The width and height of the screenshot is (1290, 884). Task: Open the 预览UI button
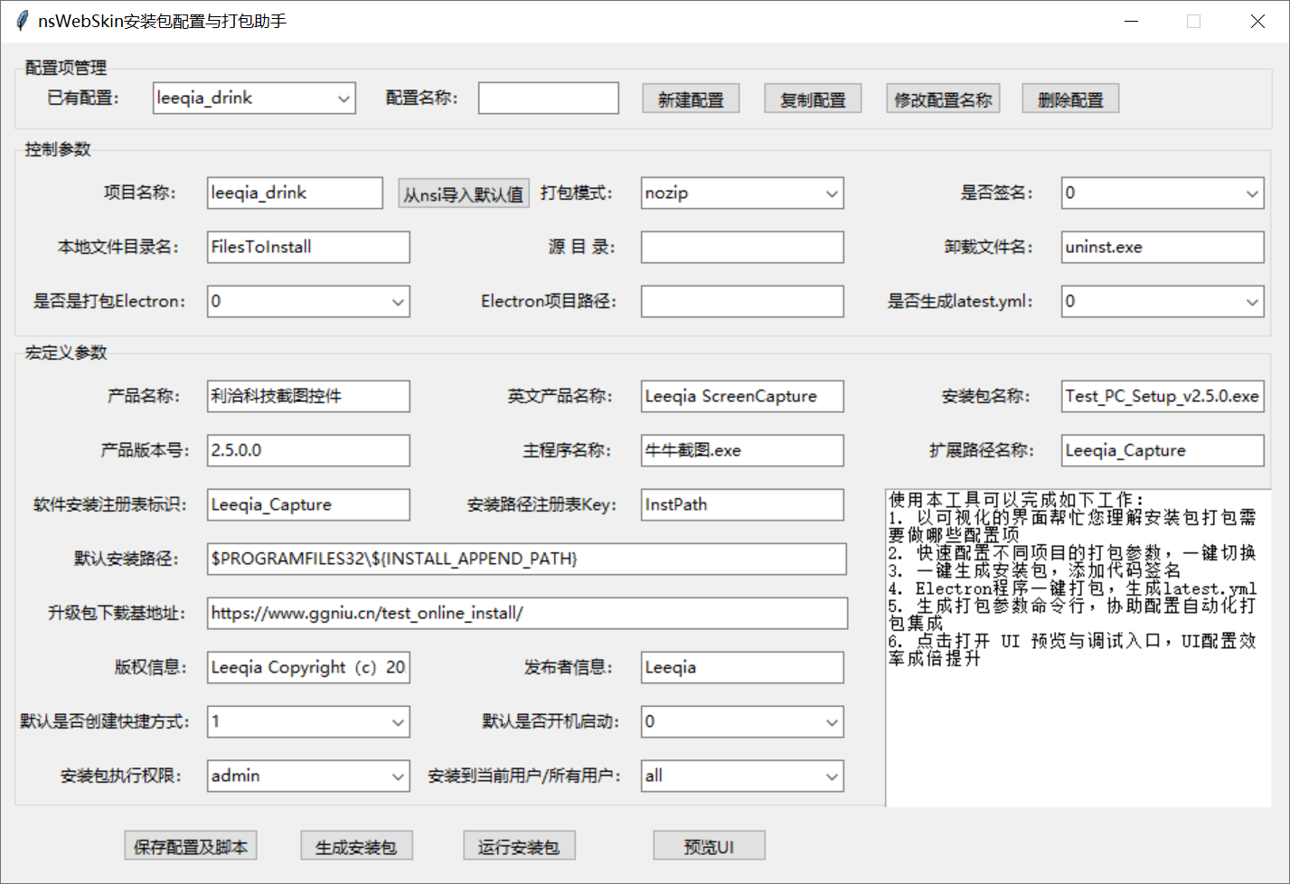[709, 846]
